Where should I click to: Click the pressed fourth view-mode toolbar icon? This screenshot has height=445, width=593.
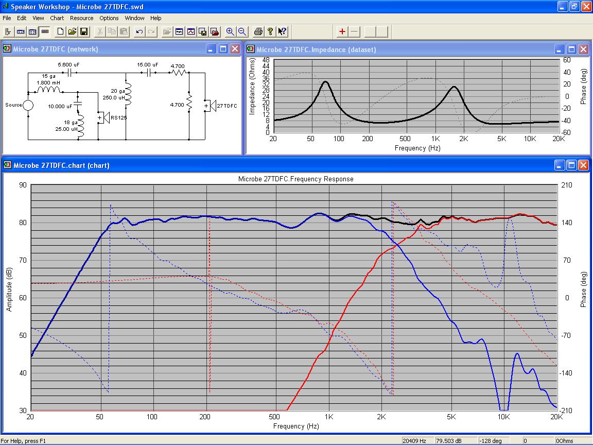[x=45, y=32]
